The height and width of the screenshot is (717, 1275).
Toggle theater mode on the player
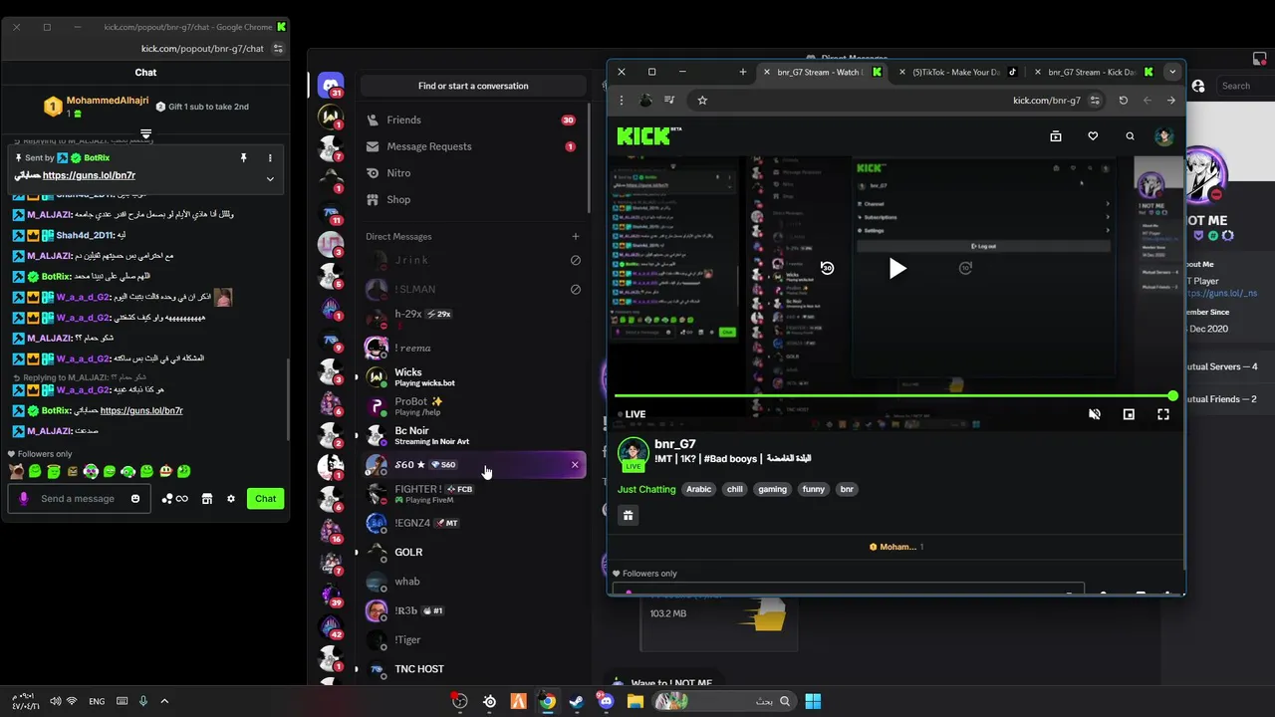pos(1129,414)
